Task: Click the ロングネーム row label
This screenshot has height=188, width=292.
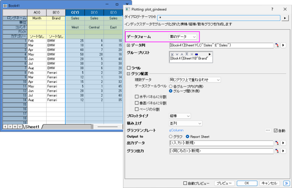Action: (15, 18)
